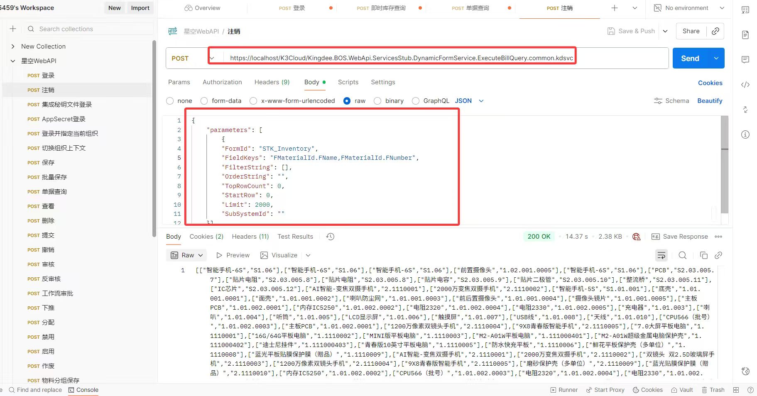Viewport: 757px width, 396px height.
Task: Click the blue Send button
Action: tap(690, 59)
